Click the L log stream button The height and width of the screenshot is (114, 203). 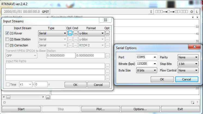[x=197, y=12]
